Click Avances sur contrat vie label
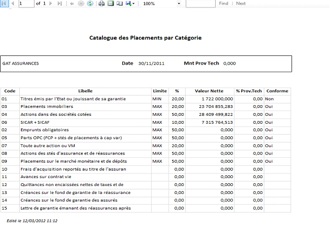The height and width of the screenshot is (225, 330). point(46,177)
